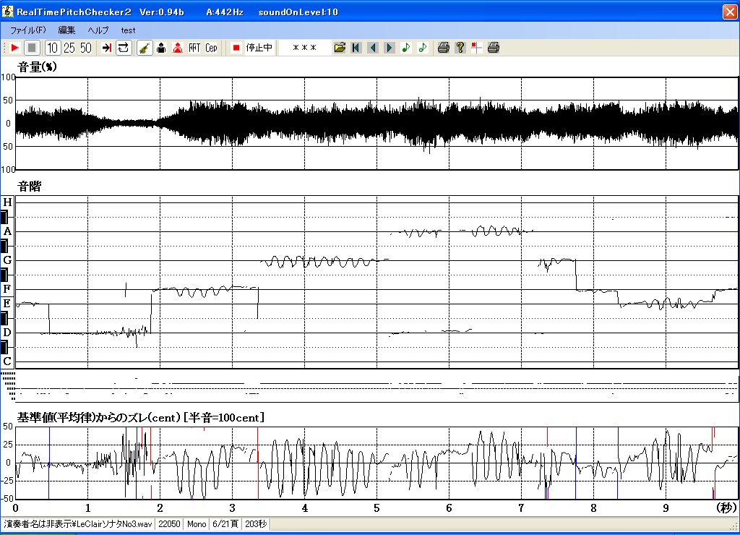Click the 203秒 duration status cell
740x535 pixels.
click(x=256, y=523)
